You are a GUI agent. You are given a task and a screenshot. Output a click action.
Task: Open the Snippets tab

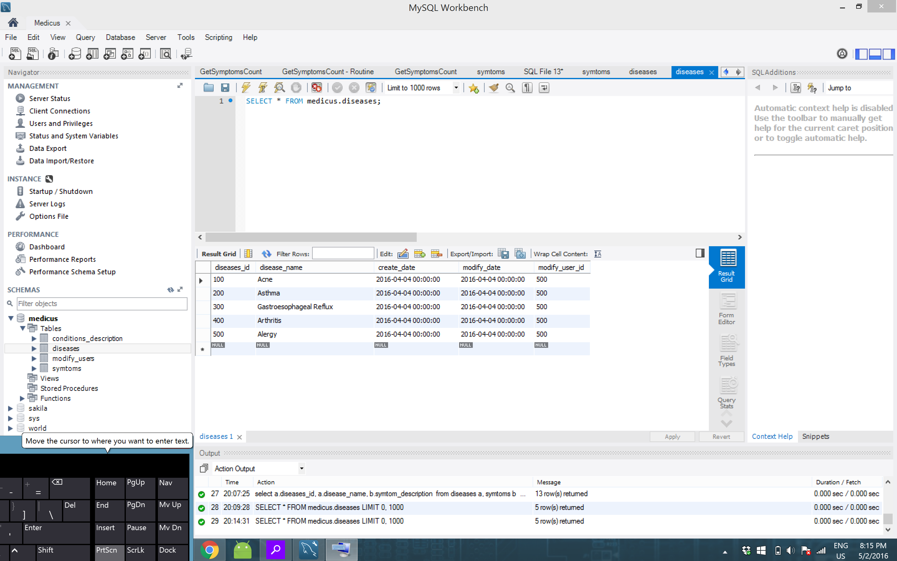click(815, 436)
